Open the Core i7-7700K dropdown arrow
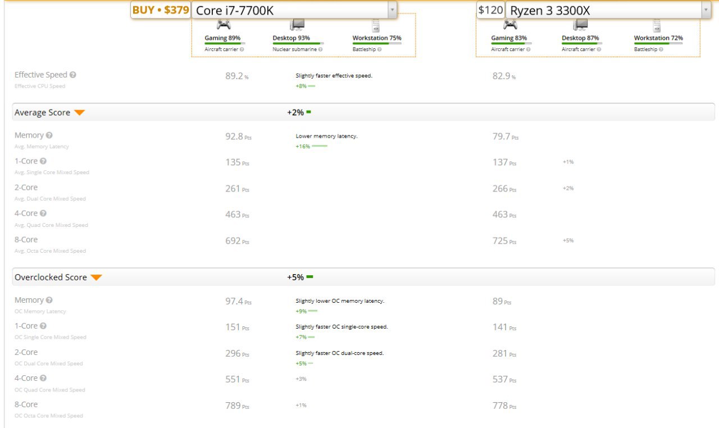This screenshot has width=719, height=428. pos(392,10)
